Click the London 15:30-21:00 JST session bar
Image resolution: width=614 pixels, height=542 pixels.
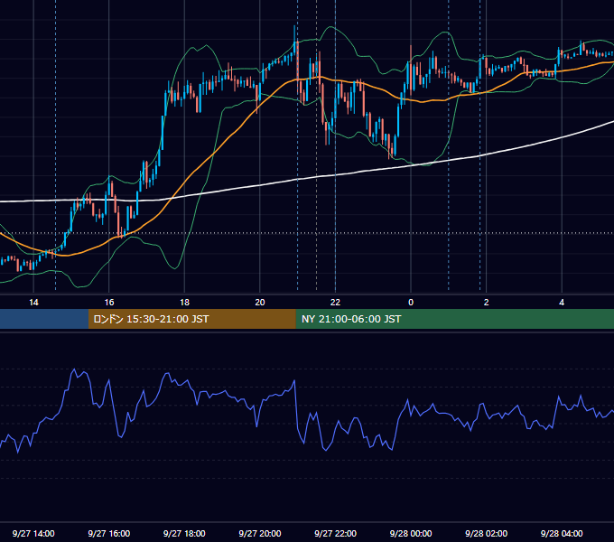tap(191, 319)
